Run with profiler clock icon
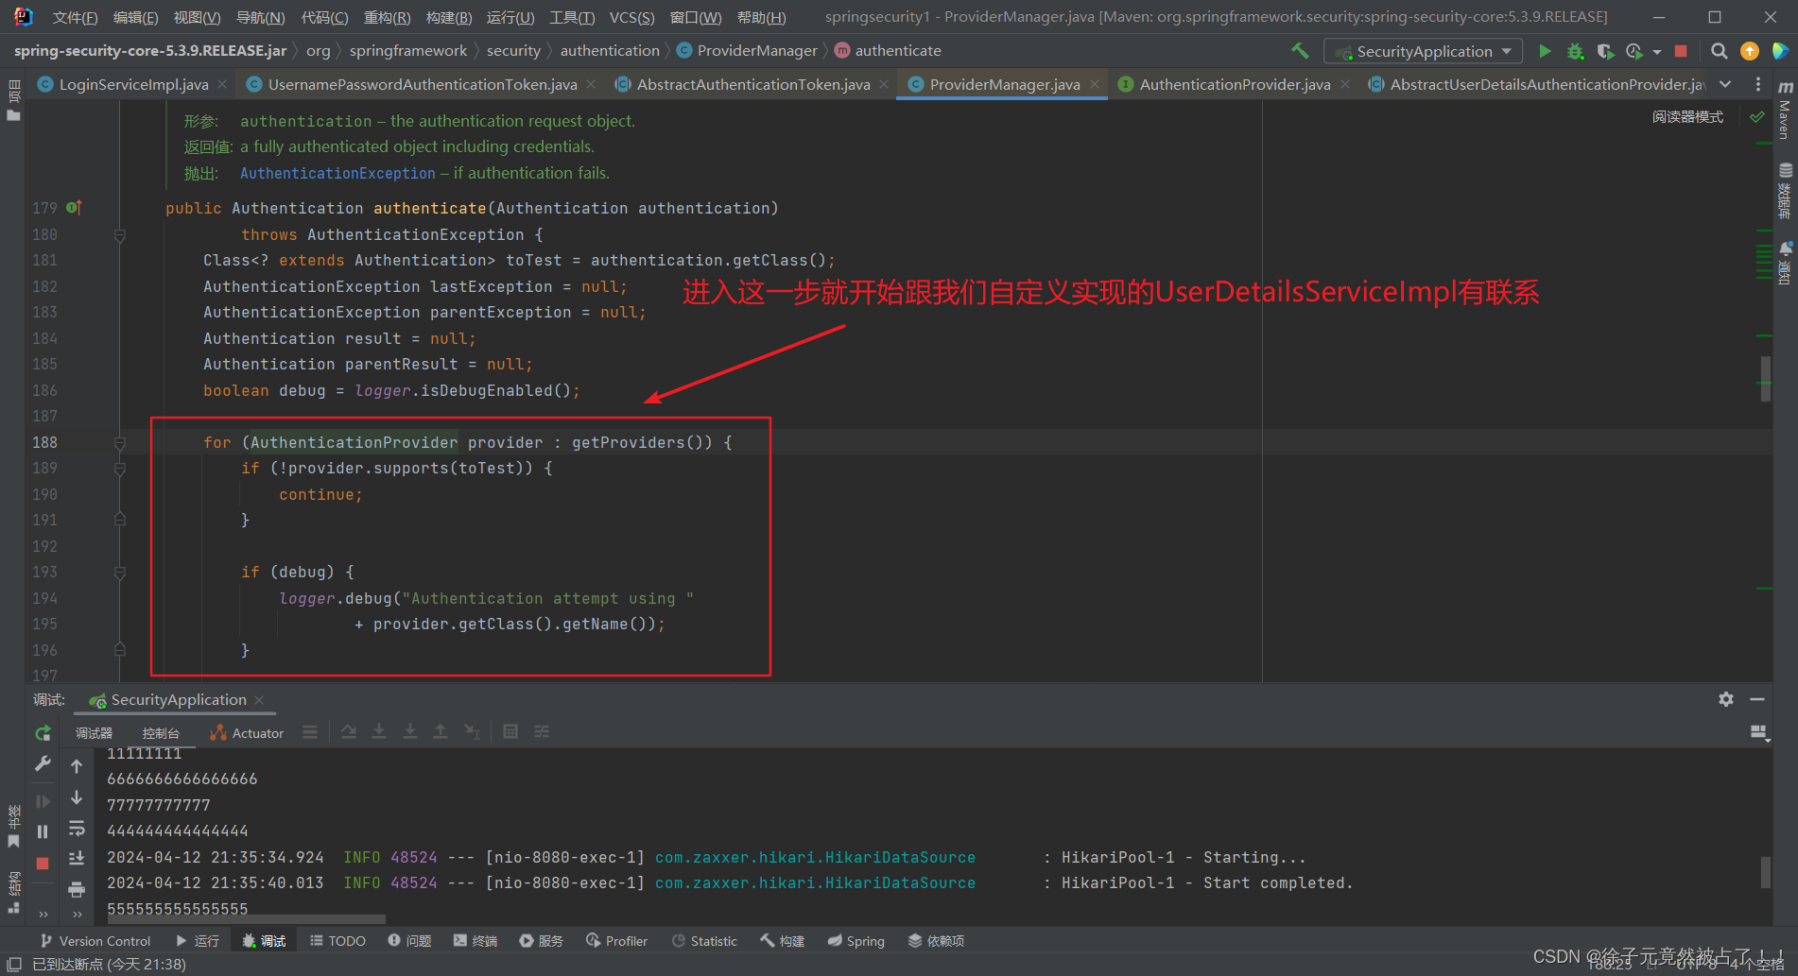The width and height of the screenshot is (1798, 976). (x=1634, y=51)
